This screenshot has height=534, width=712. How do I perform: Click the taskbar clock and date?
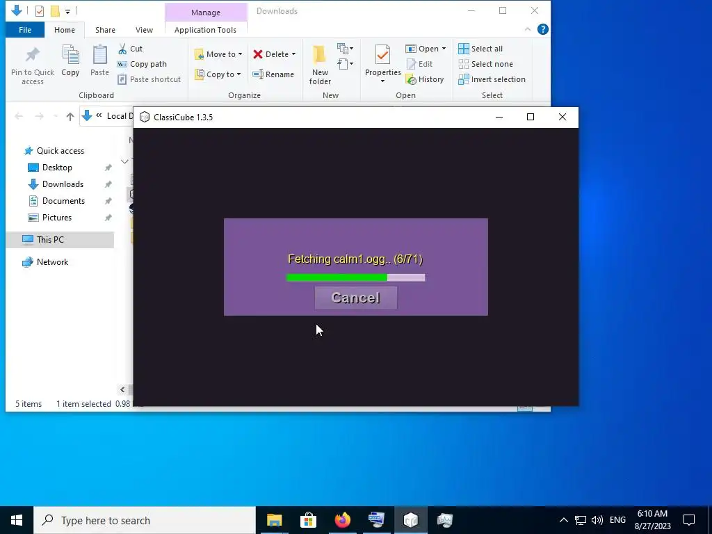[x=652, y=520]
